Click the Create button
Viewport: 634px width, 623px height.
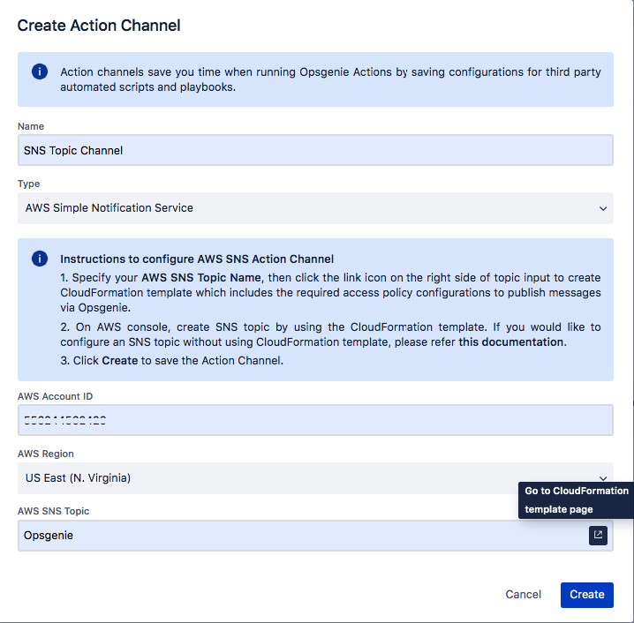click(x=586, y=595)
